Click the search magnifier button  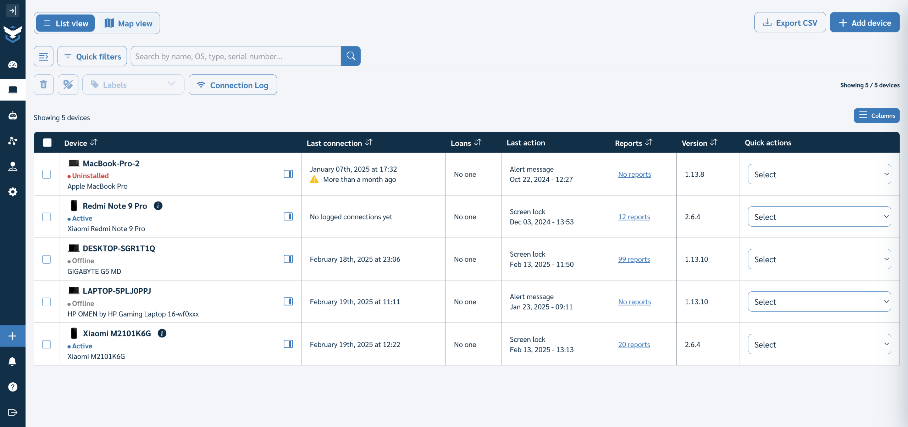click(350, 56)
